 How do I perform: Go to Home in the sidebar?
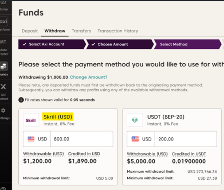pos(4,5)
